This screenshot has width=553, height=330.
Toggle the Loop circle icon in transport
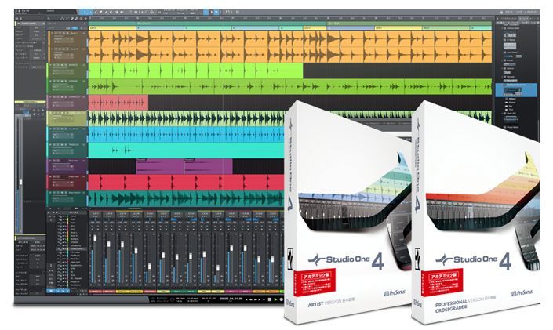point(172,299)
